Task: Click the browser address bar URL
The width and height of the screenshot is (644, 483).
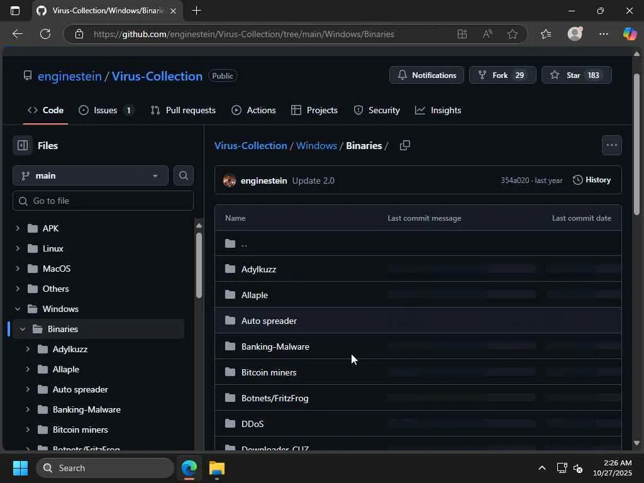Action: pyautogui.click(x=244, y=34)
